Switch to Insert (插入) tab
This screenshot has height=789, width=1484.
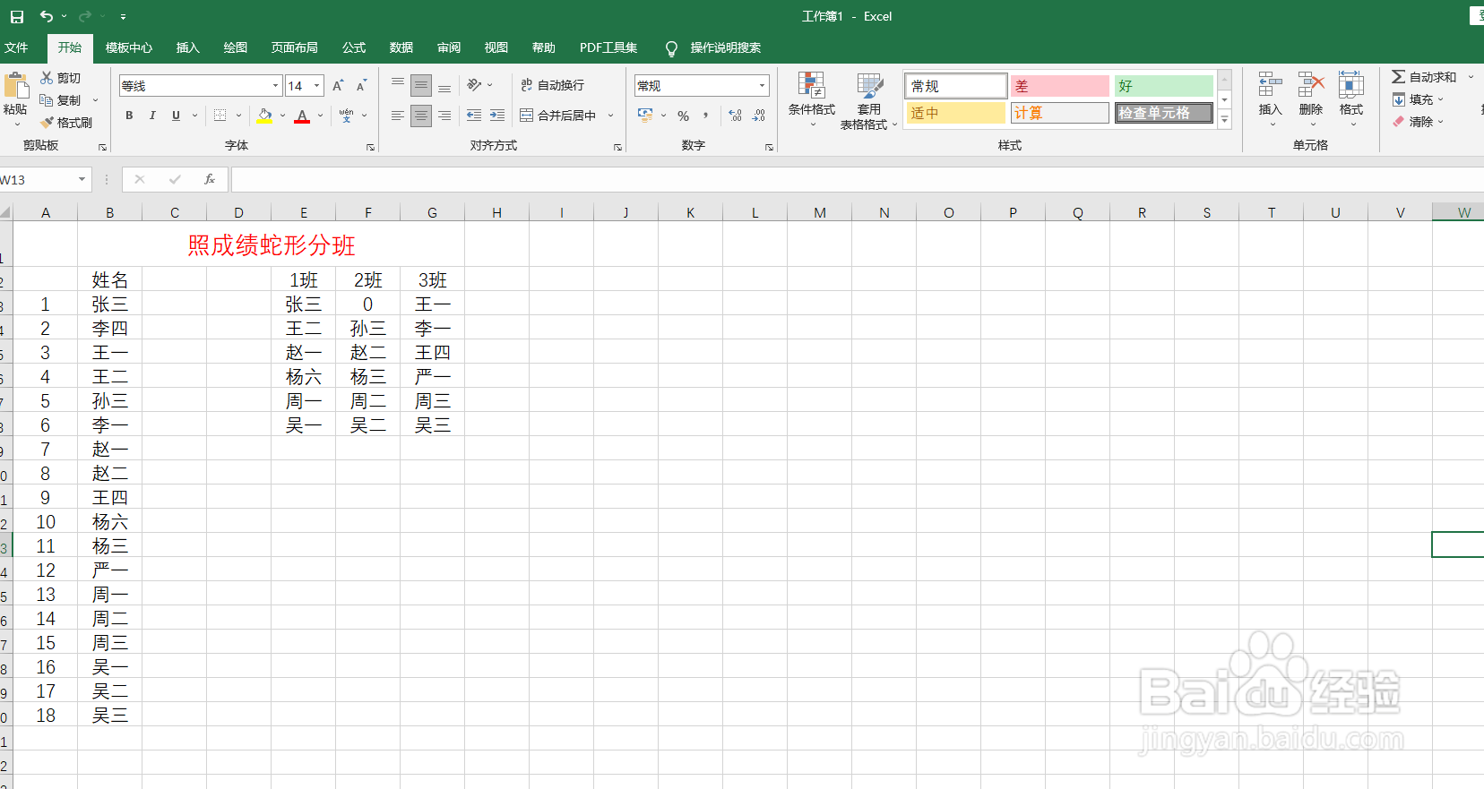tap(188, 47)
